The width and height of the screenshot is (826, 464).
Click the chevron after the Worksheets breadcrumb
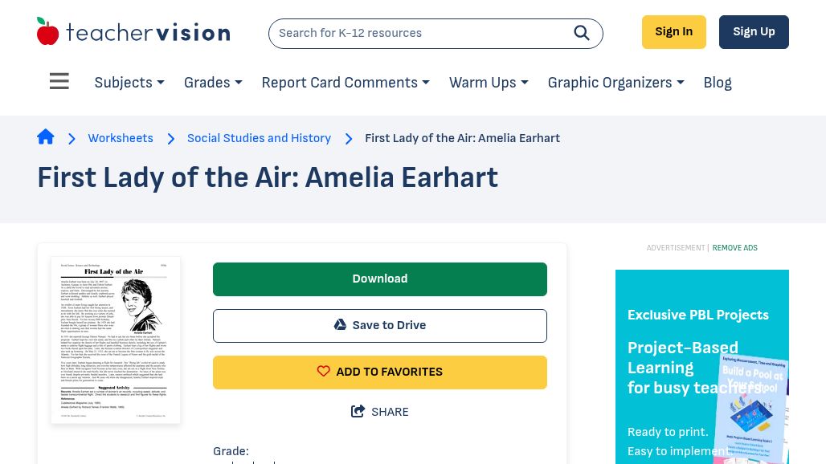coord(171,138)
